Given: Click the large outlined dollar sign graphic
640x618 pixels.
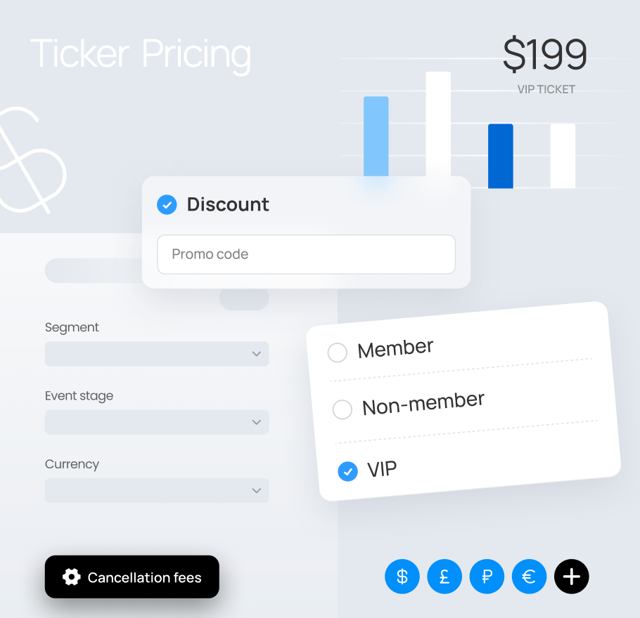Looking at the screenshot, I should pos(29,160).
